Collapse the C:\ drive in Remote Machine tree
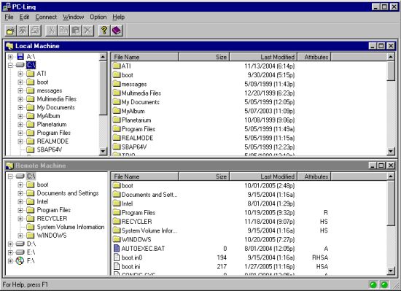 pyautogui.click(x=10, y=176)
